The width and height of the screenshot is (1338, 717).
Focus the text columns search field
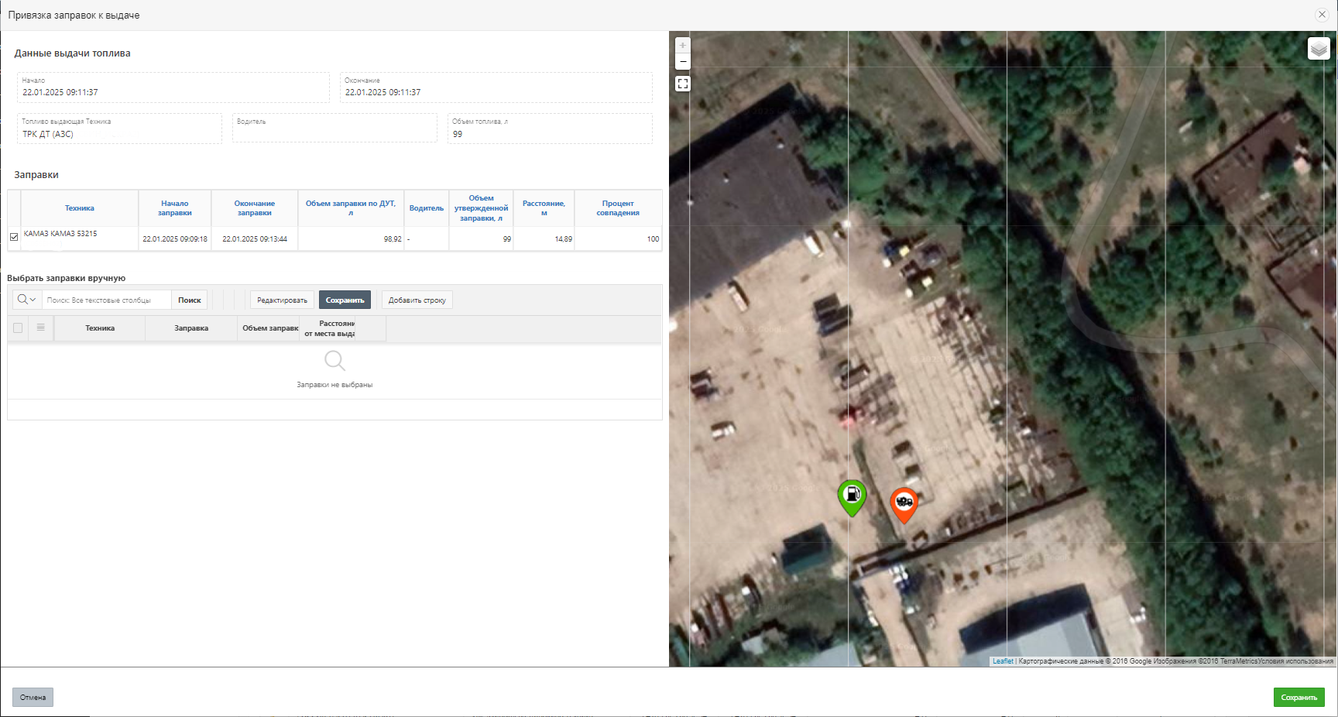pyautogui.click(x=107, y=300)
